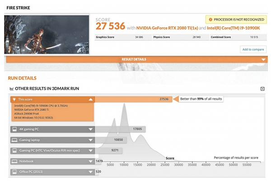The width and height of the screenshot is (271, 185).
Task: Click NVIDIA GeForce RTX 2080 Ti detail line
Action: (32, 110)
